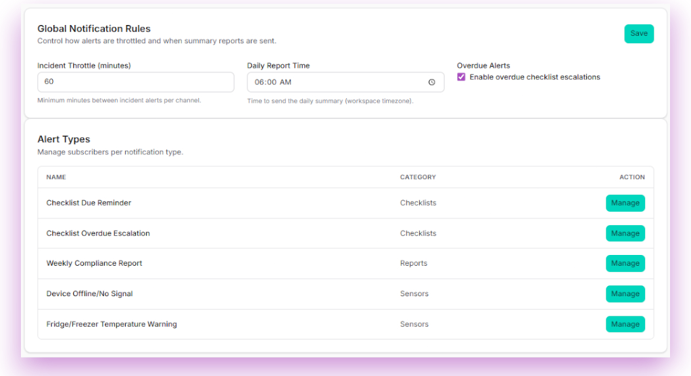
Task: Manage the Fridge/Freezer Temperature Warning alert
Action: [x=625, y=324]
